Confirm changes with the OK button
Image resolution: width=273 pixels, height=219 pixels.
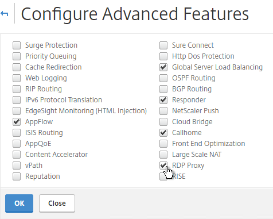coord(19,203)
